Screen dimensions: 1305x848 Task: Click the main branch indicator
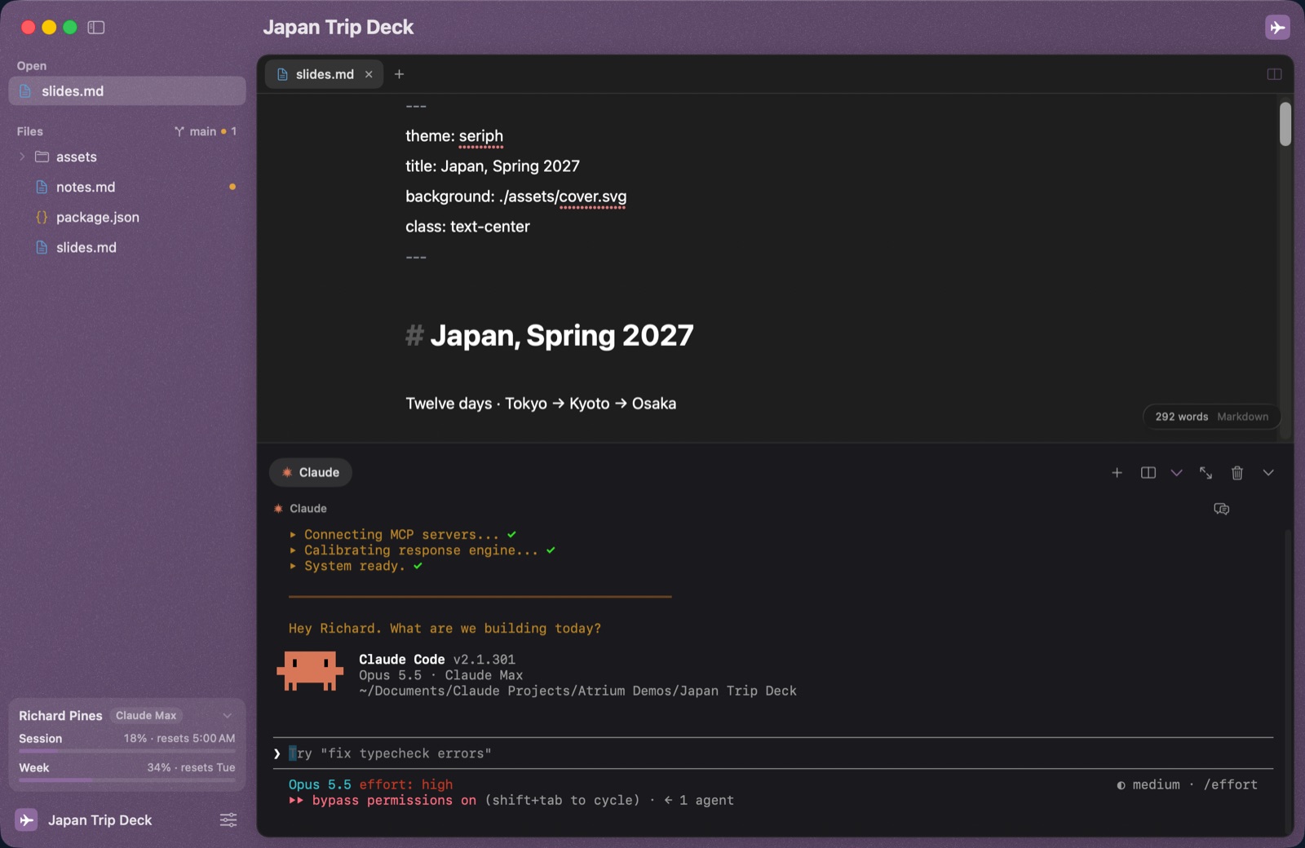coord(205,131)
